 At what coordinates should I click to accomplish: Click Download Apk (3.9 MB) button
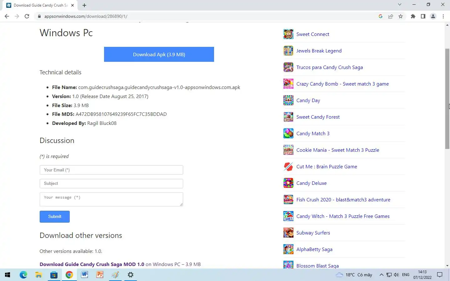159,54
